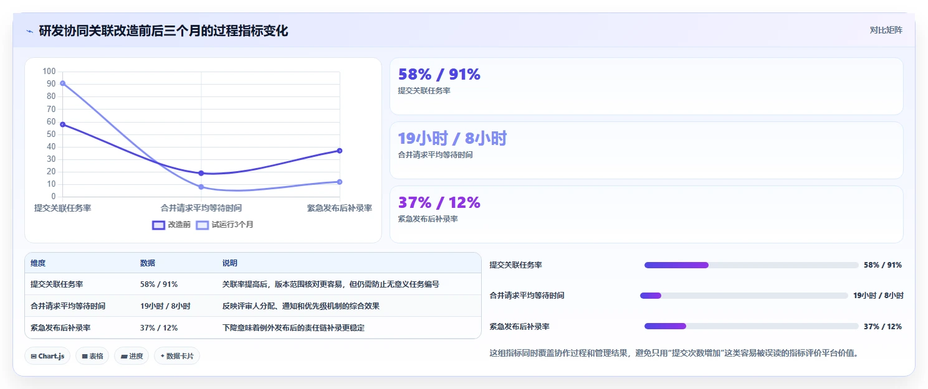The width and height of the screenshot is (928, 389).
Task: Click the 紧急发布后补录率 progress bar
Action: (x=751, y=326)
